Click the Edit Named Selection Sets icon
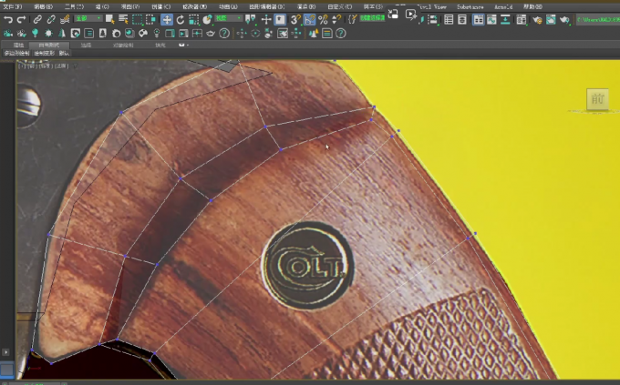The height and width of the screenshot is (385, 620). (x=353, y=19)
